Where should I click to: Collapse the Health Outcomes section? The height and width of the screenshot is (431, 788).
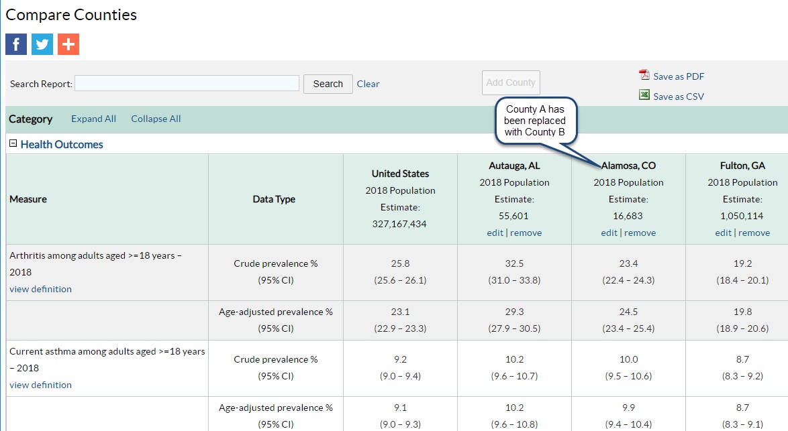pyautogui.click(x=13, y=144)
